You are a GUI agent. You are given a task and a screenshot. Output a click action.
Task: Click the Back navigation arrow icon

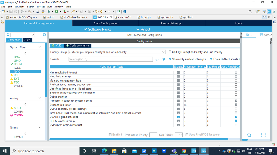click(102, 12)
